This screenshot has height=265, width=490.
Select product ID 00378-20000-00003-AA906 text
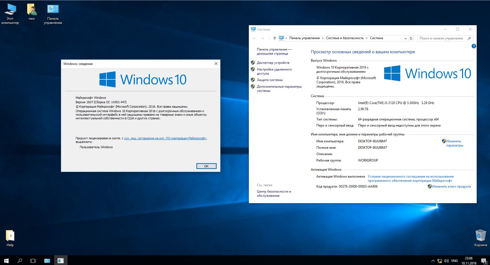click(358, 186)
